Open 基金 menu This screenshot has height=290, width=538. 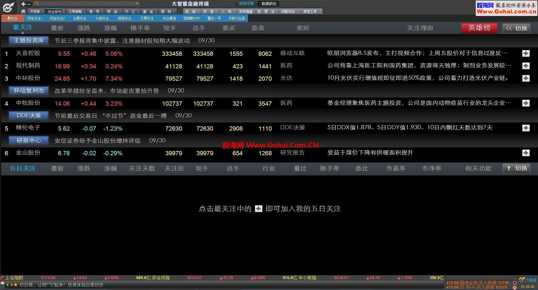149,11
